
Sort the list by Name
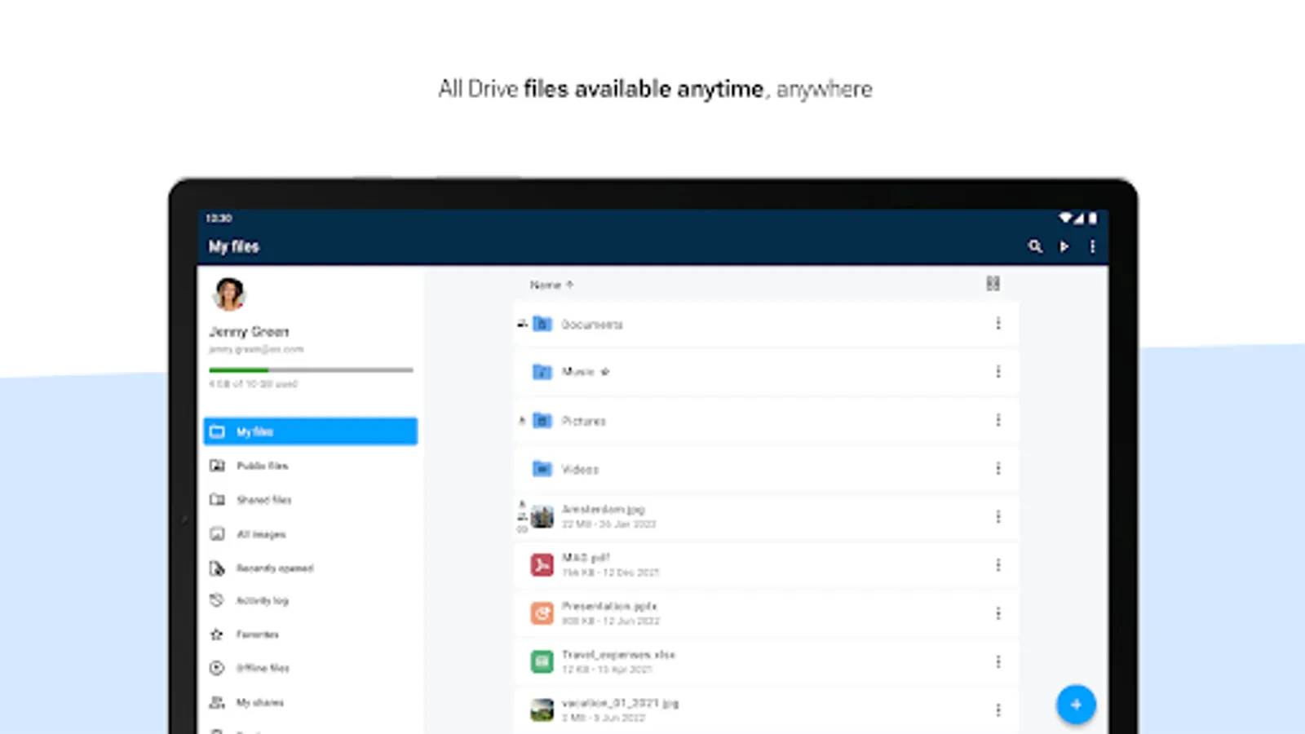pyautogui.click(x=551, y=285)
